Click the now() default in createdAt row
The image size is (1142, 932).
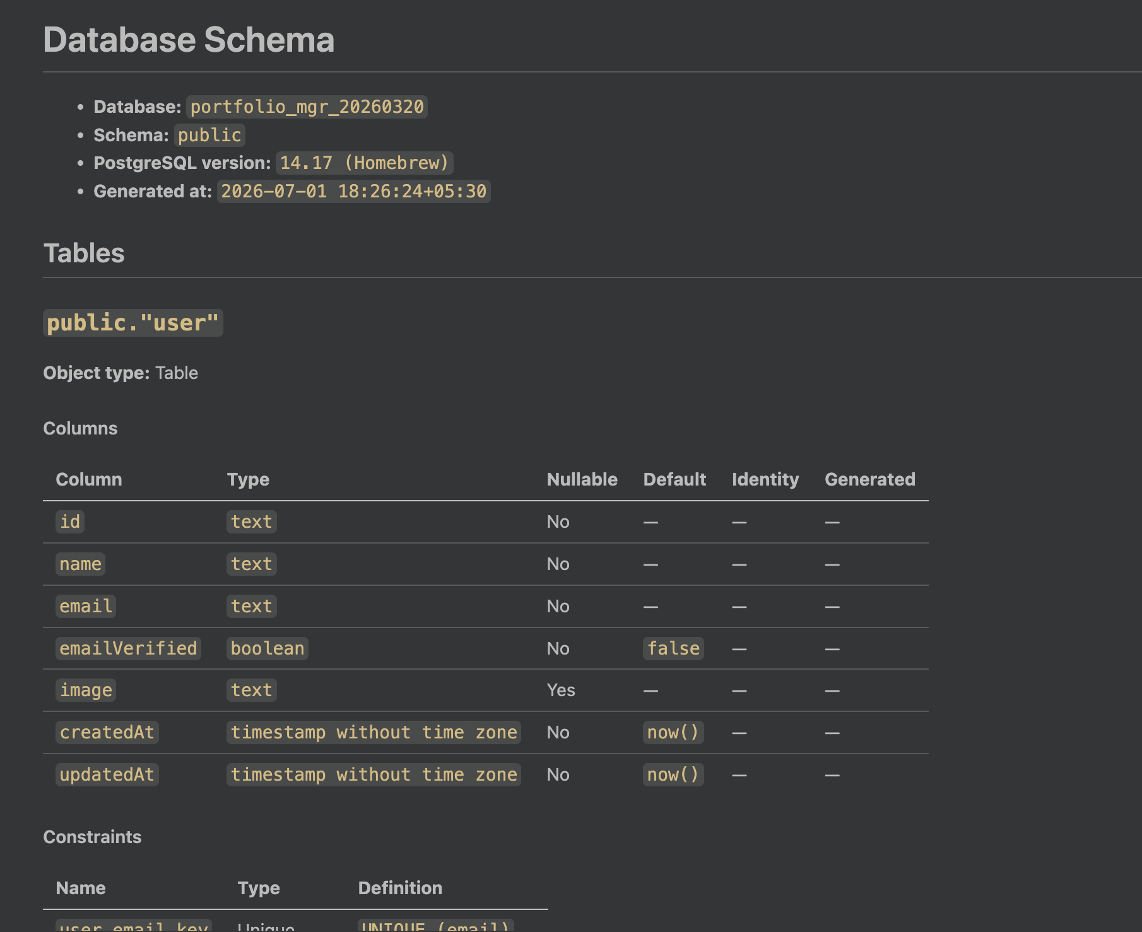[x=673, y=732]
